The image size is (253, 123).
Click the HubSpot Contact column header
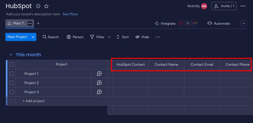click(x=131, y=65)
